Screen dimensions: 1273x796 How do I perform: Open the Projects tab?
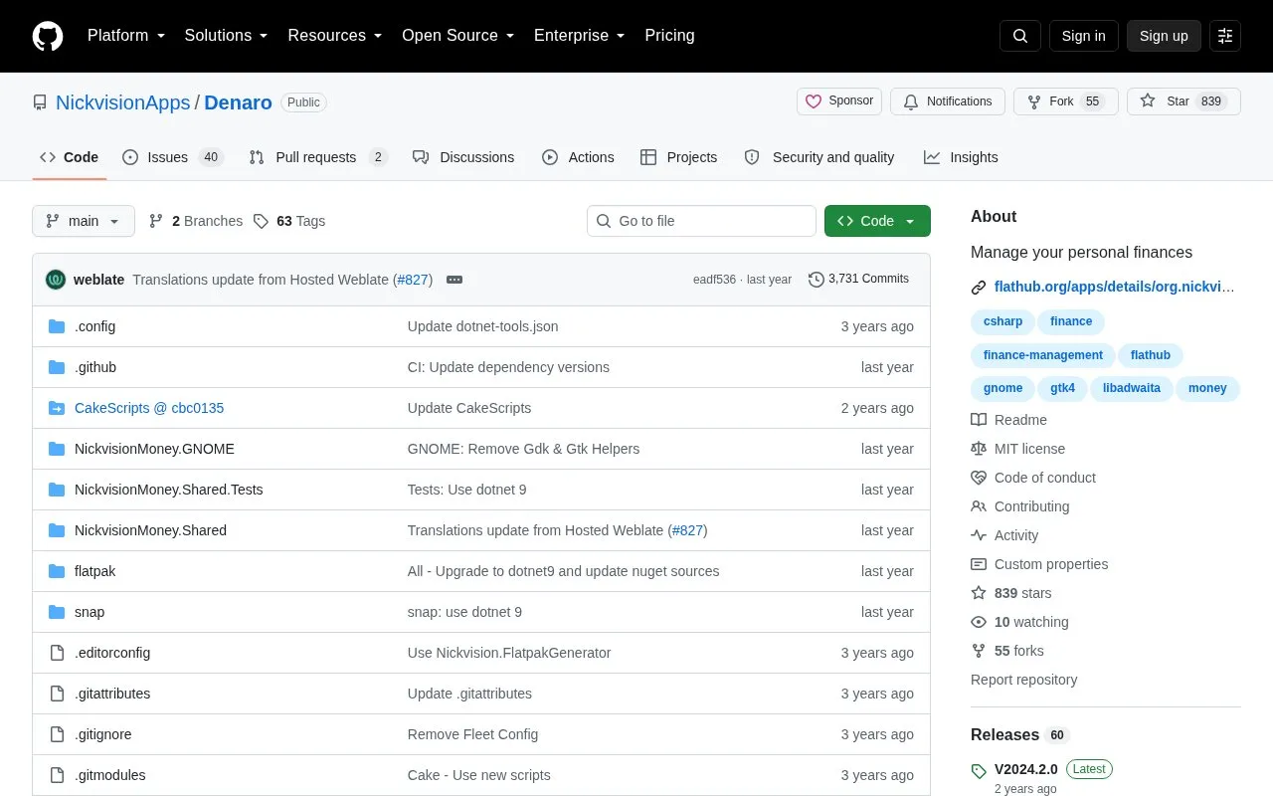click(678, 157)
